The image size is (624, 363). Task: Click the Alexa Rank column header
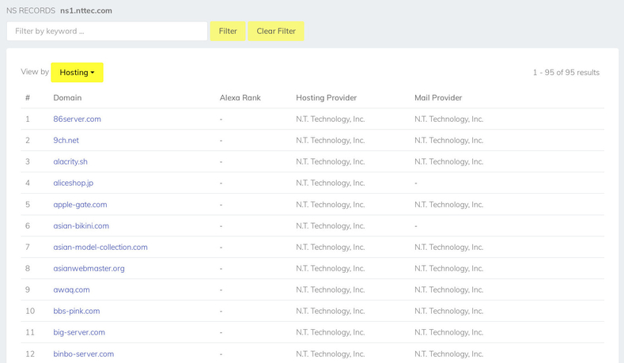click(x=240, y=97)
